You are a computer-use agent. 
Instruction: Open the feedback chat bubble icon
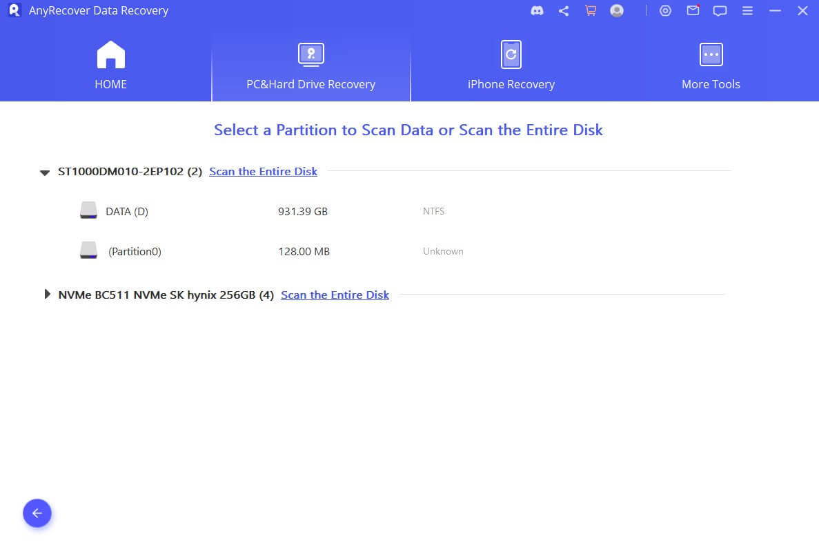(720, 11)
